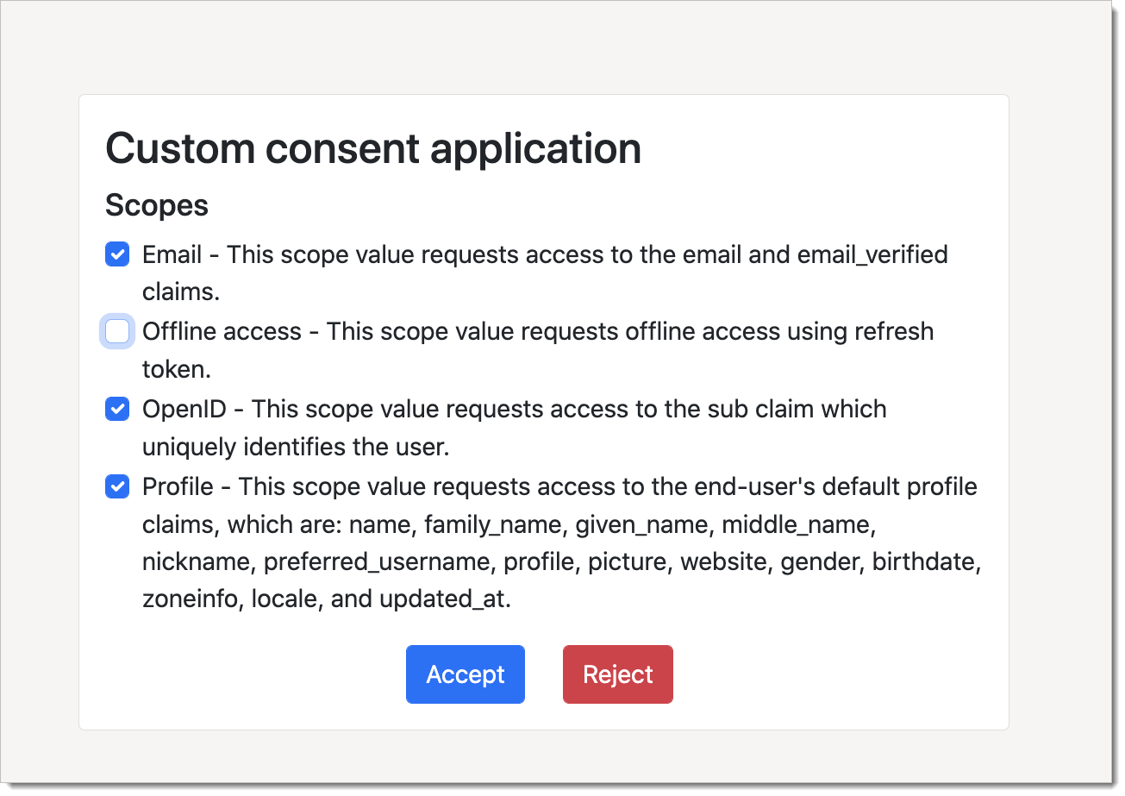This screenshot has height=796, width=1125.
Task: Uncheck the Profile scope checkbox
Action: point(117,486)
